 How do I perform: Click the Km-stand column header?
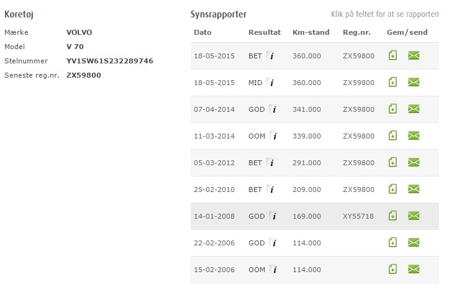coord(311,32)
